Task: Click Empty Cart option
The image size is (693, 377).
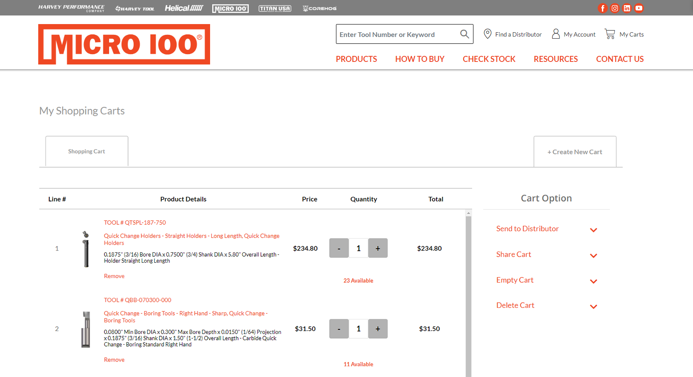Action: [x=515, y=280]
